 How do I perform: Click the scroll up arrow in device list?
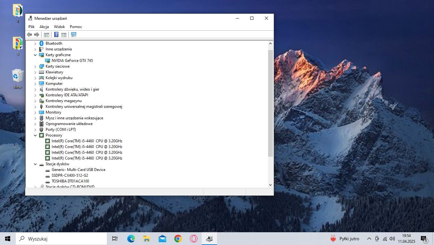click(270, 43)
